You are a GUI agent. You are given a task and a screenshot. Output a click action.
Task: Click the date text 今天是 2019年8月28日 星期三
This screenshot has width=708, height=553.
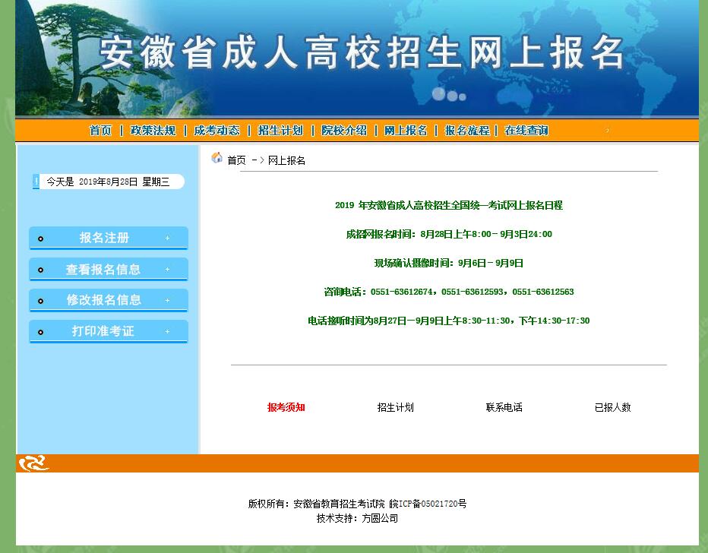click(x=108, y=182)
